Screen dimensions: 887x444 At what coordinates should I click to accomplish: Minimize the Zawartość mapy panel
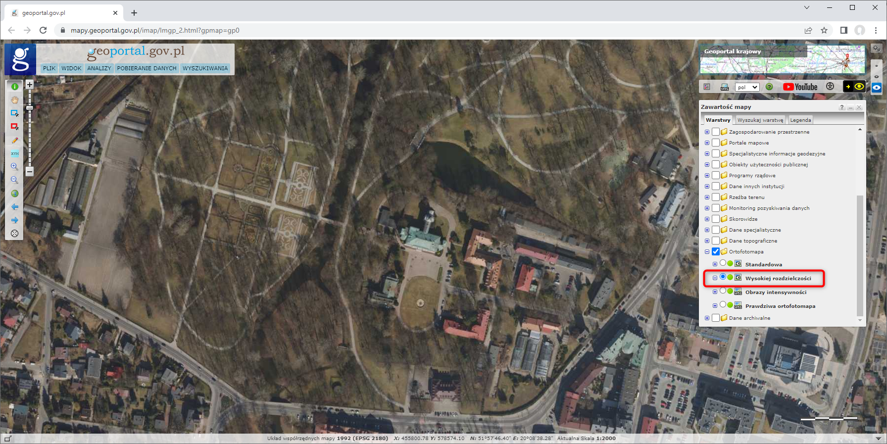(x=851, y=107)
